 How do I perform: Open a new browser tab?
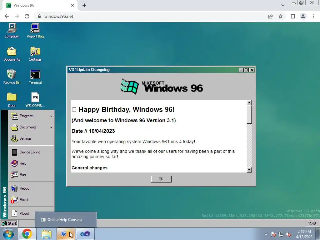84,5
